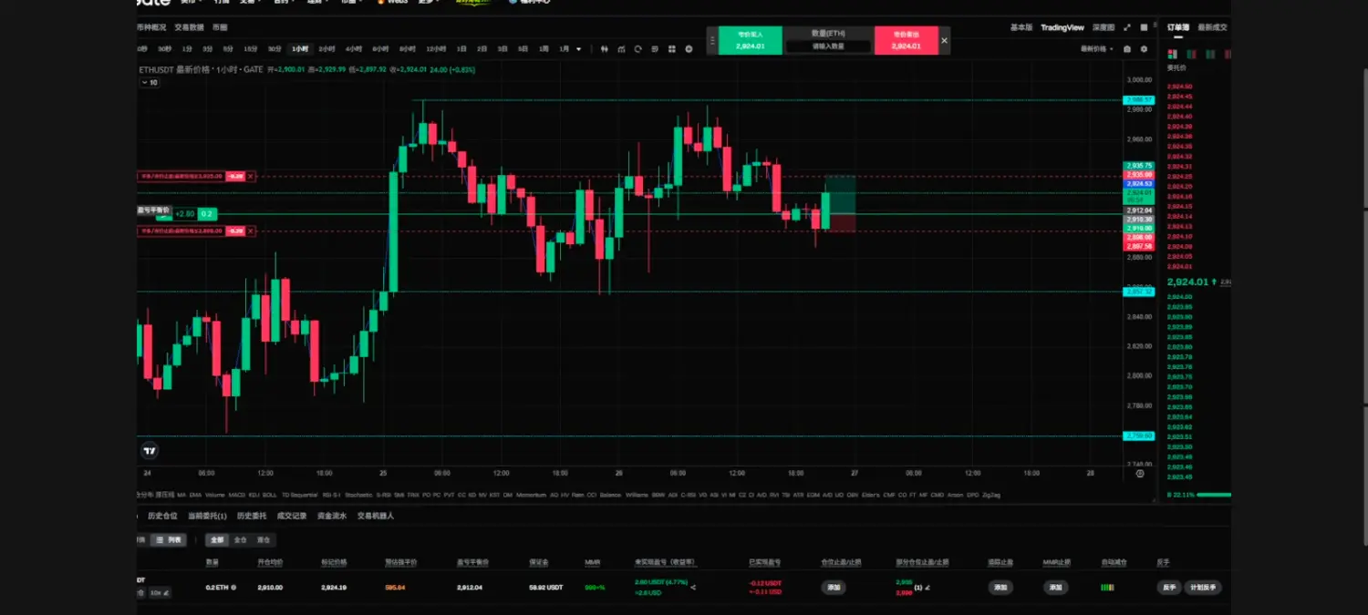Click the auto-deleverage indicator bars

pos(1107,588)
